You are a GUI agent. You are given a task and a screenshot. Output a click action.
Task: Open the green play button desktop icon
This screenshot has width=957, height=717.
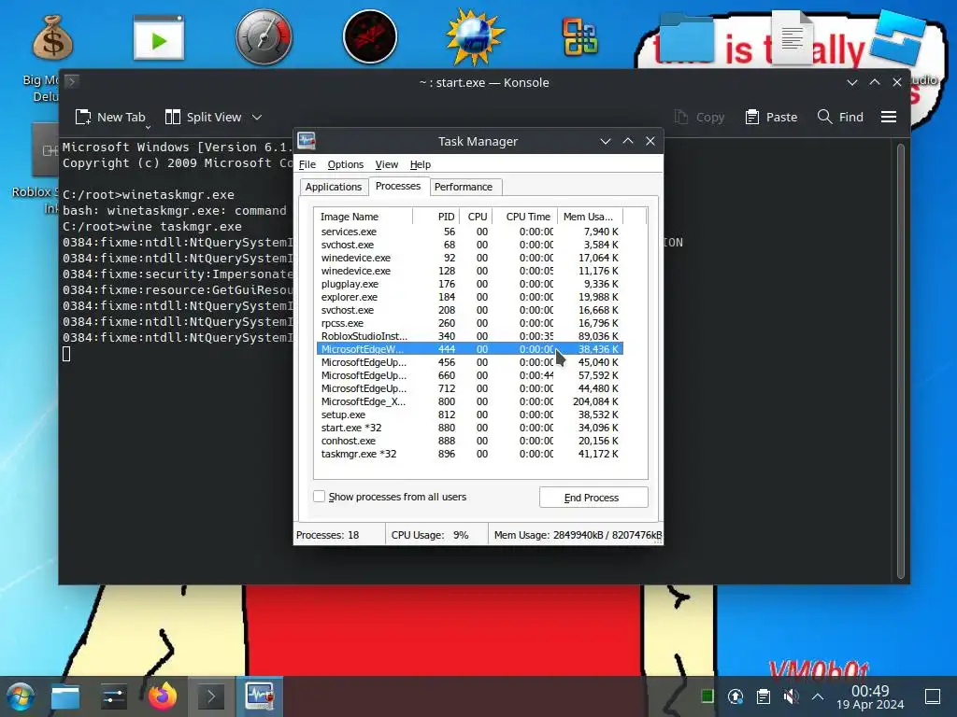point(159,37)
